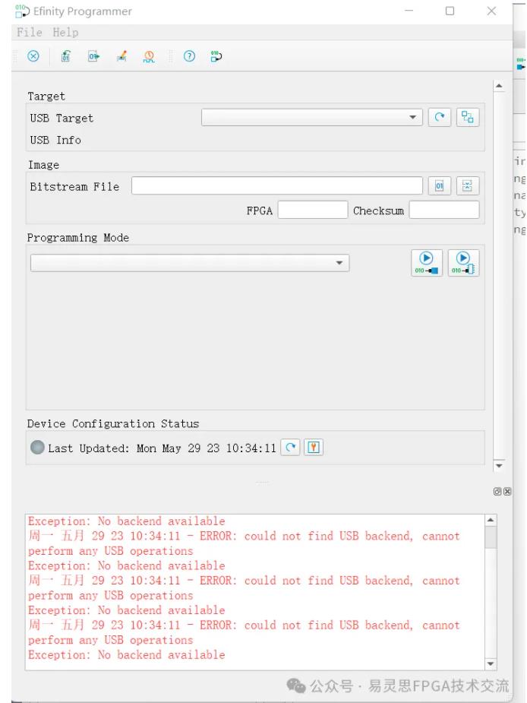527x703 pixels.
Task: Click the console log scrollbar down arrow
Action: (x=490, y=663)
